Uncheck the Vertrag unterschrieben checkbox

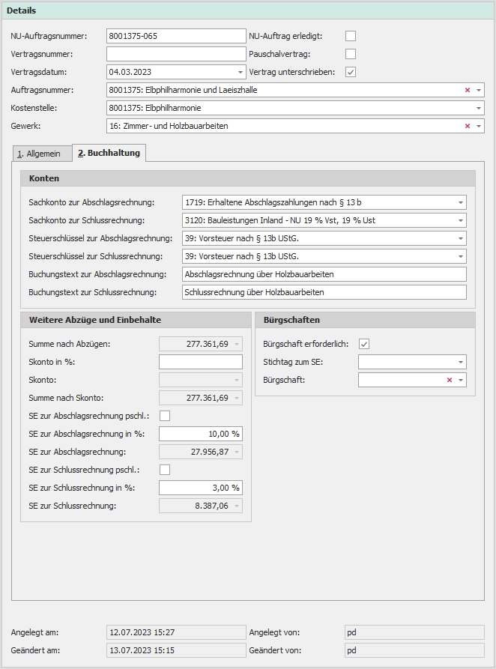pos(351,72)
